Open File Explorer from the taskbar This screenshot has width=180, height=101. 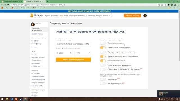coord(7,99)
